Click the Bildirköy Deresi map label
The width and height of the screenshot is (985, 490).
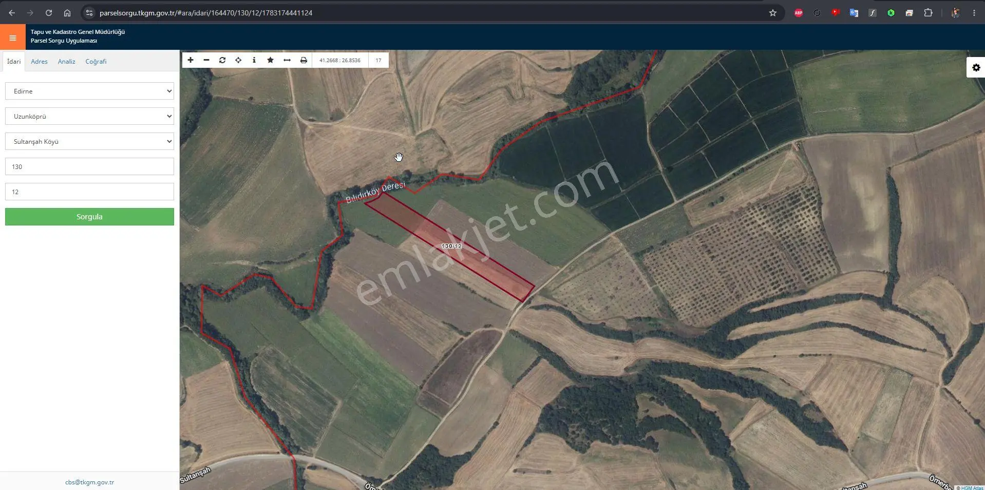(375, 193)
